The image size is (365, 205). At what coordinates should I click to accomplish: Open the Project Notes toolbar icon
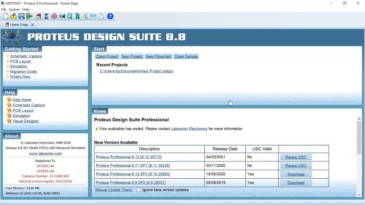[101, 16]
